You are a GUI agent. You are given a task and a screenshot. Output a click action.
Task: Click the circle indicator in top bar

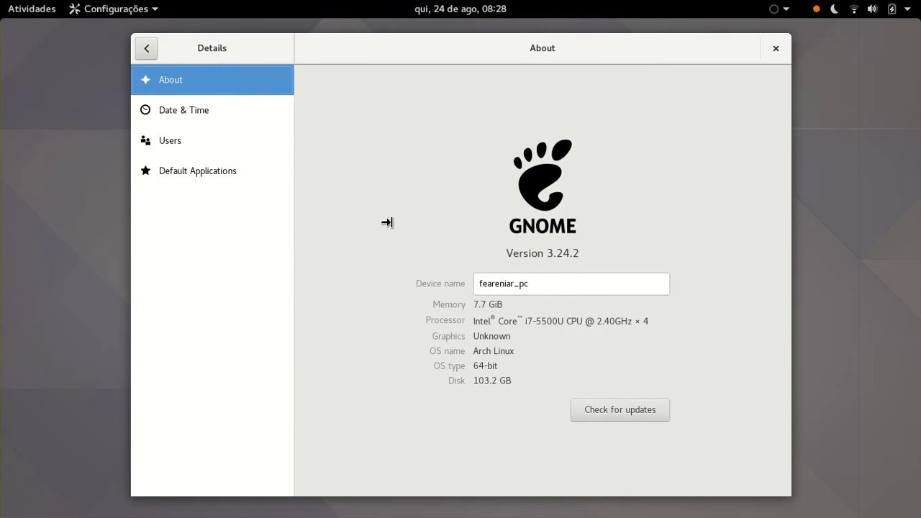(x=774, y=9)
